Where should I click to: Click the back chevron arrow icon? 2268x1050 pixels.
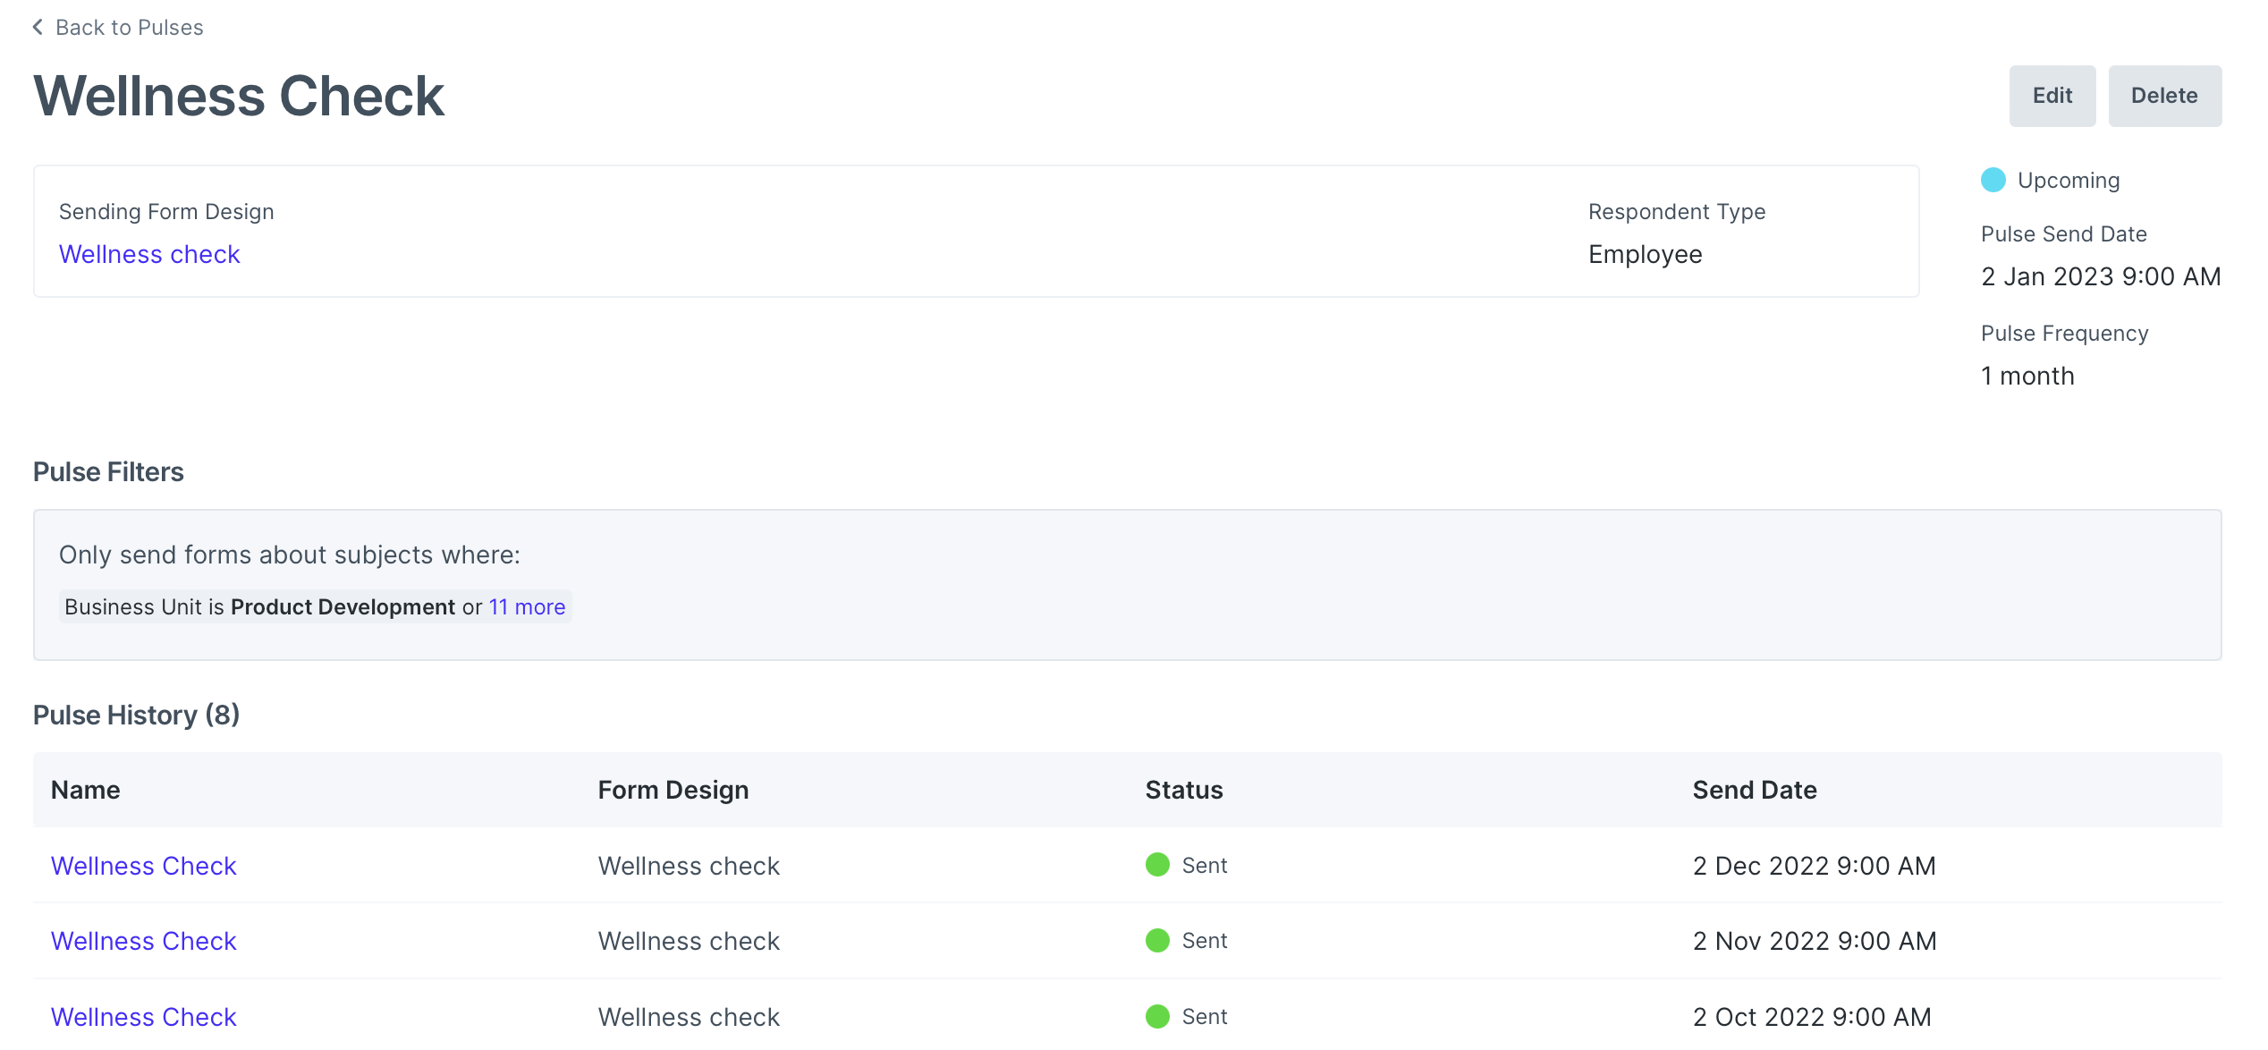[38, 27]
